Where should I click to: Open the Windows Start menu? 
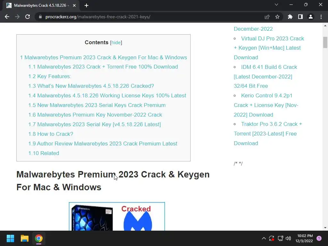(10, 238)
